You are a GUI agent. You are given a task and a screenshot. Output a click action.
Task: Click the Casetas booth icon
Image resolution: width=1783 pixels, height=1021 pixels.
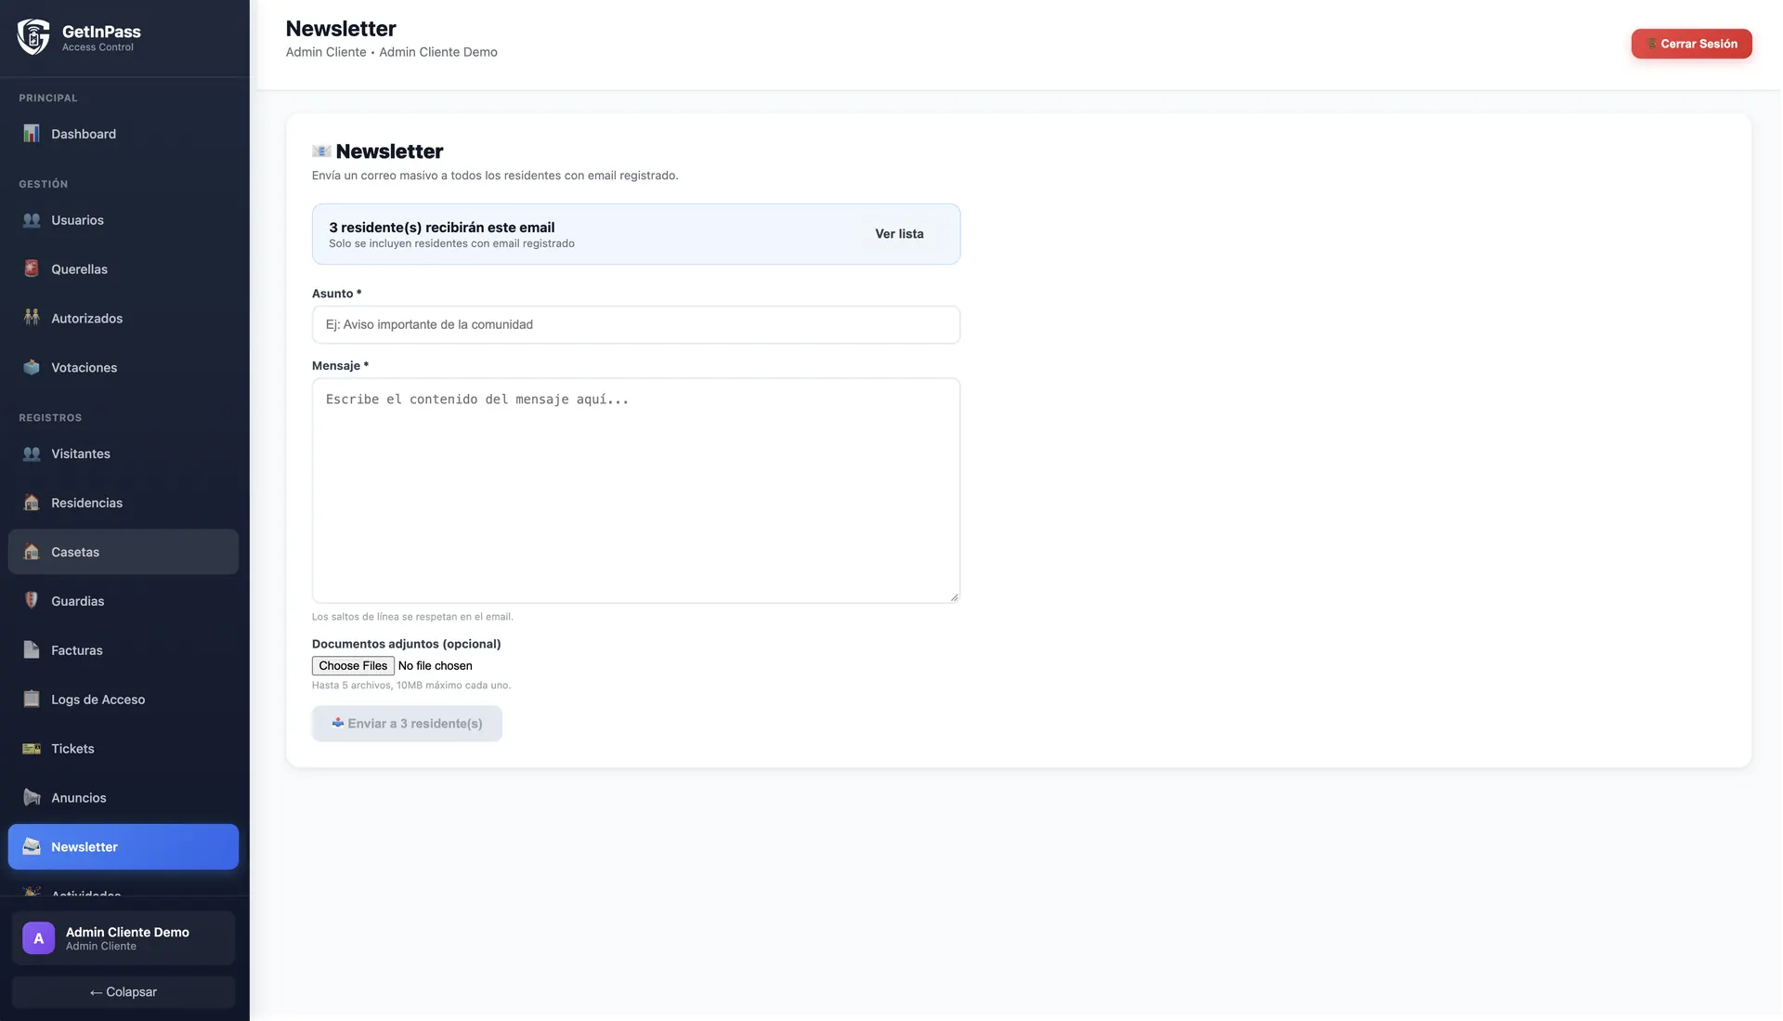[32, 552]
